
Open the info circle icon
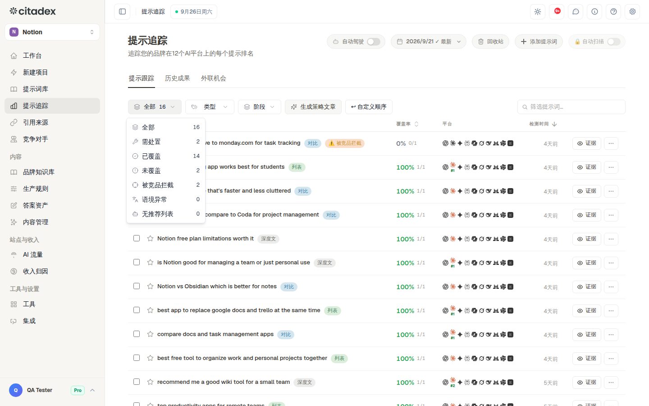[x=594, y=12]
